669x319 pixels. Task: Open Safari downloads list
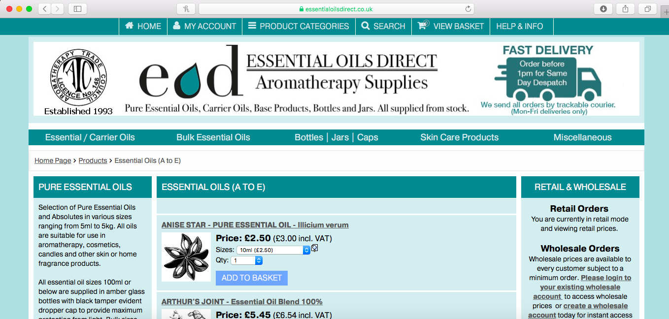[x=603, y=9]
